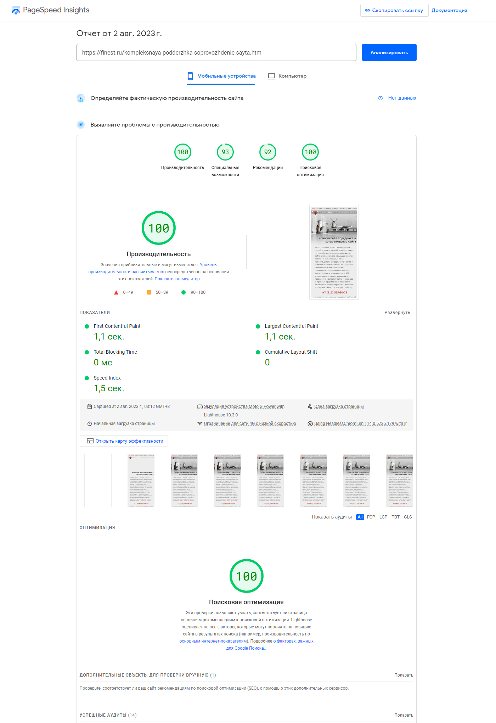Click the First Contentful Paint metric

[x=161, y=332]
